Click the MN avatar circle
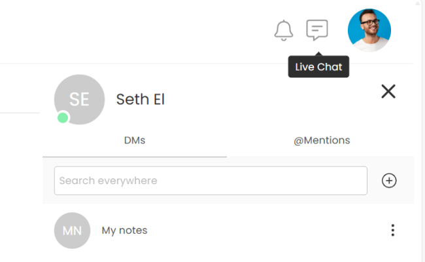 (x=72, y=231)
